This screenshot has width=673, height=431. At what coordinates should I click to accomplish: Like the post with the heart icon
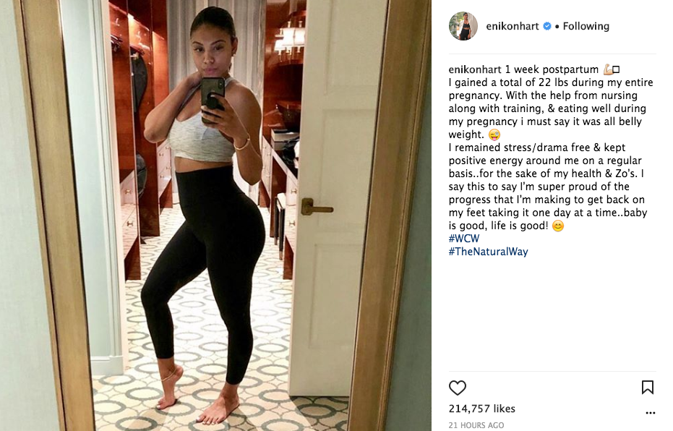coord(457,388)
